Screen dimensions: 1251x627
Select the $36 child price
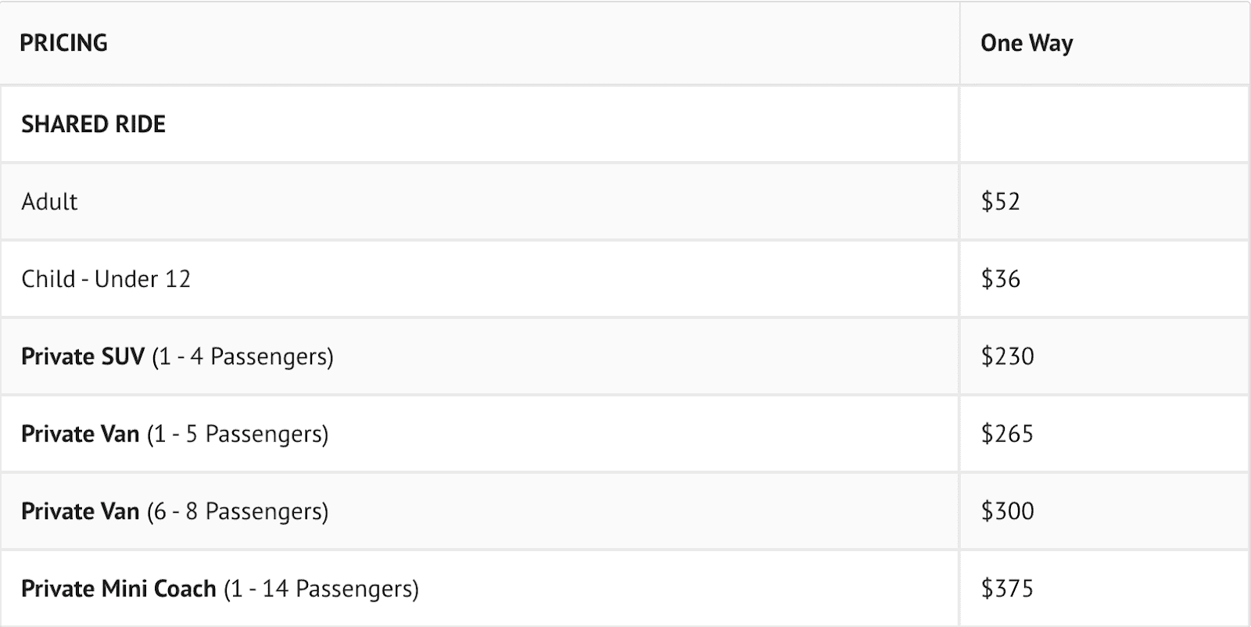click(x=1001, y=279)
